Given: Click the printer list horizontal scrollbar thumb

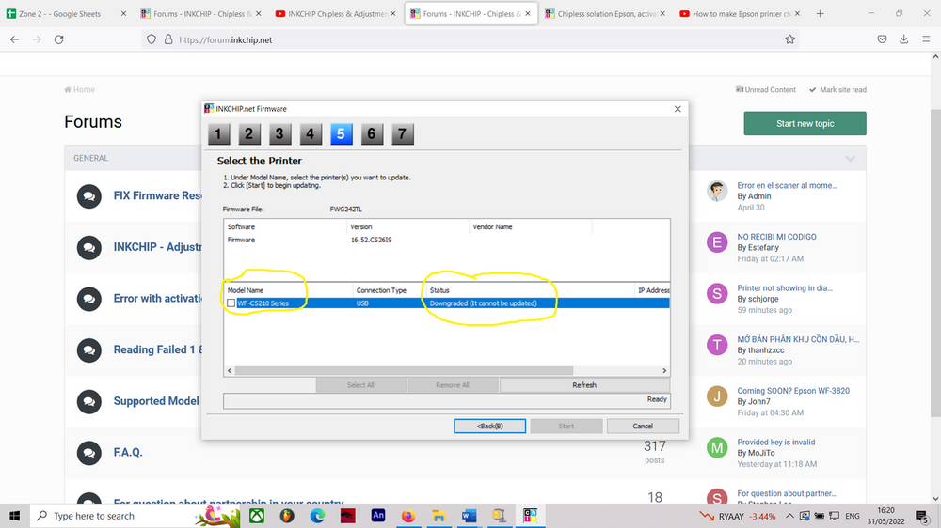Looking at the screenshot, I should point(404,371).
